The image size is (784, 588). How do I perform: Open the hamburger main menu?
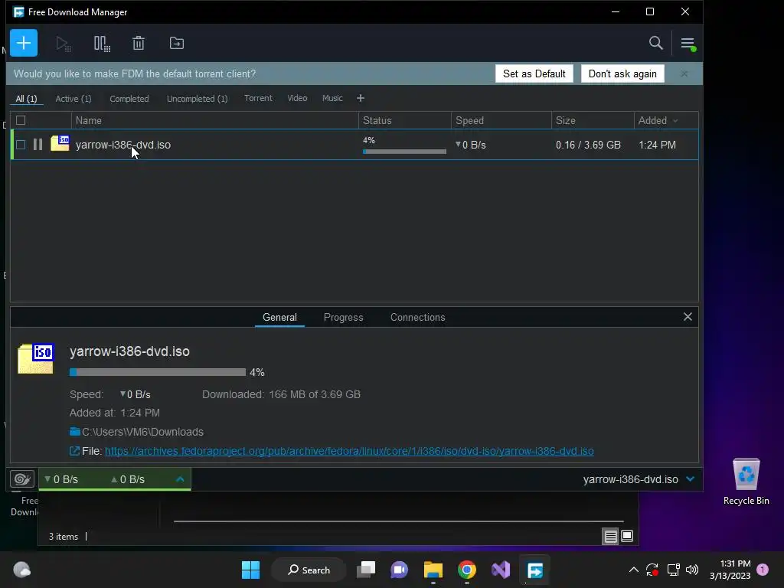point(688,44)
